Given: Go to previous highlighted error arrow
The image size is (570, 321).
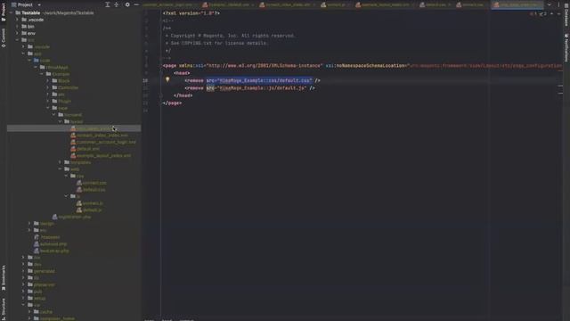Looking at the screenshot, I should tap(551, 14).
